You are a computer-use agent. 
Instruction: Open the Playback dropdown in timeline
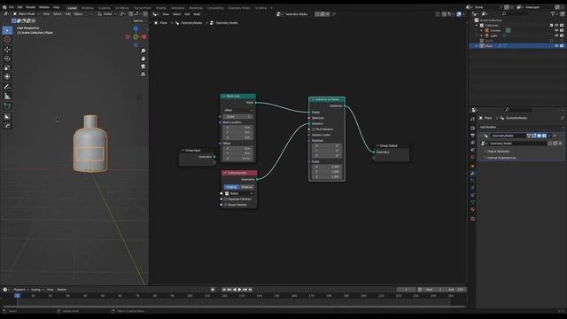[20, 290]
